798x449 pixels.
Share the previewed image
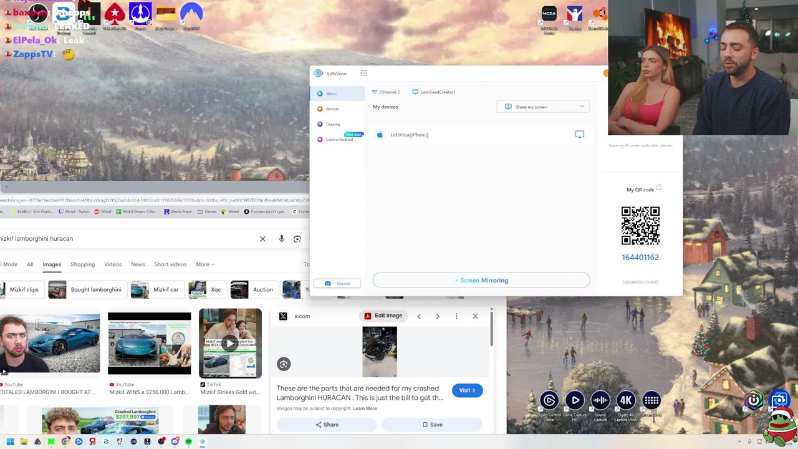coord(327,425)
